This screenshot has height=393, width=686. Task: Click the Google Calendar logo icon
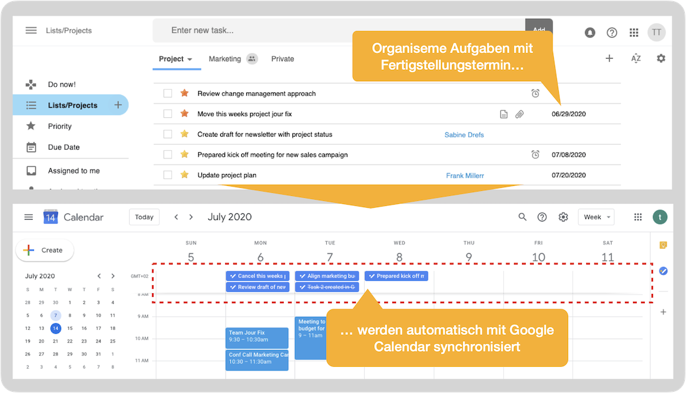click(x=51, y=216)
